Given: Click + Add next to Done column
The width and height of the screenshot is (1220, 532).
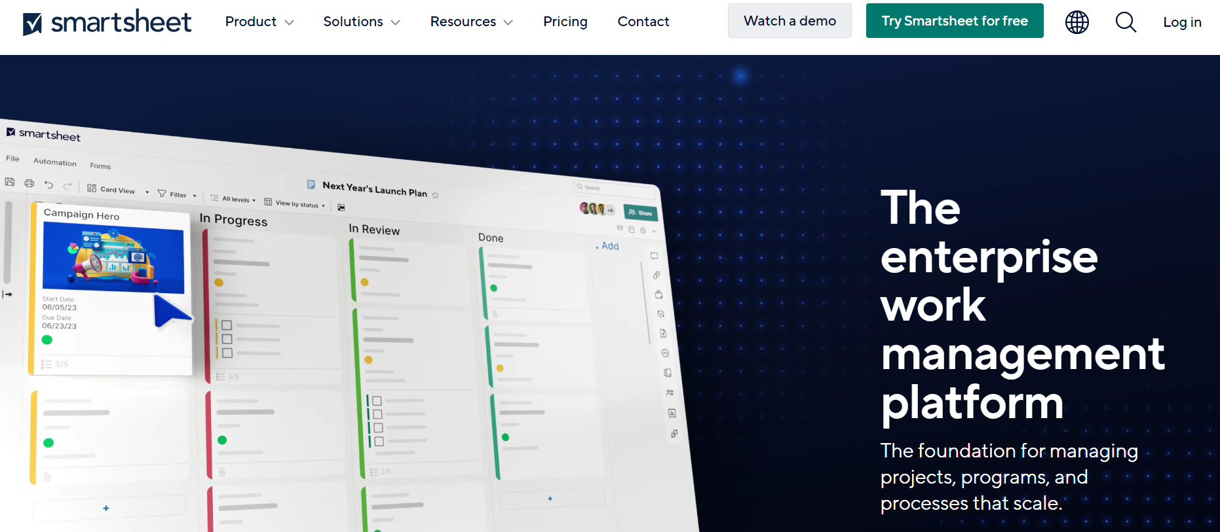Looking at the screenshot, I should [x=607, y=246].
